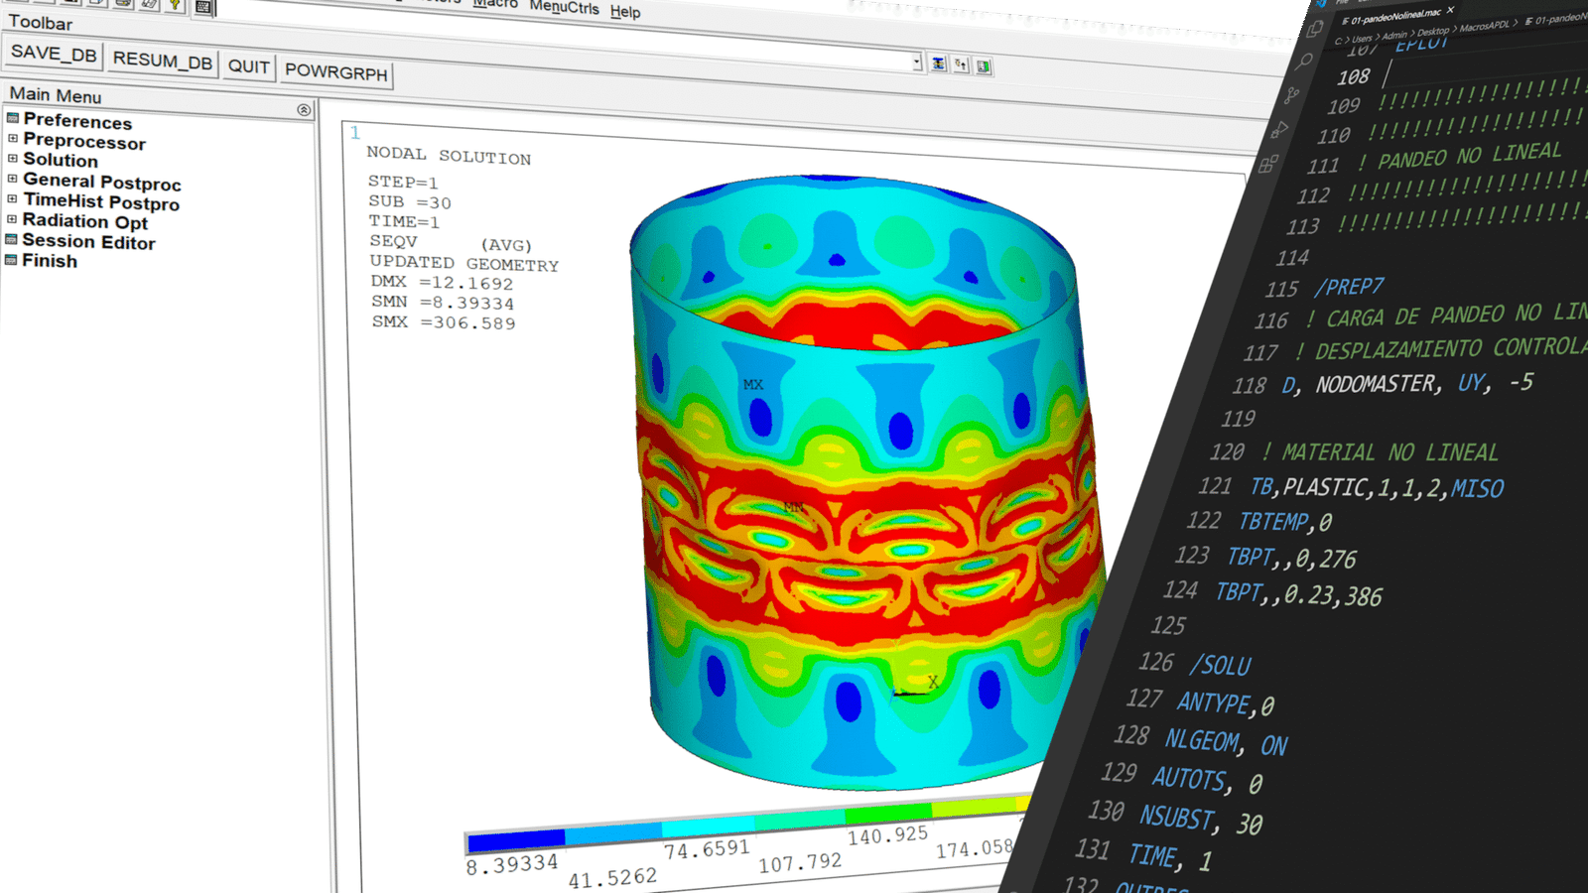This screenshot has width=1588, height=893.
Task: Click the first icon right of command box
Action: click(x=938, y=64)
